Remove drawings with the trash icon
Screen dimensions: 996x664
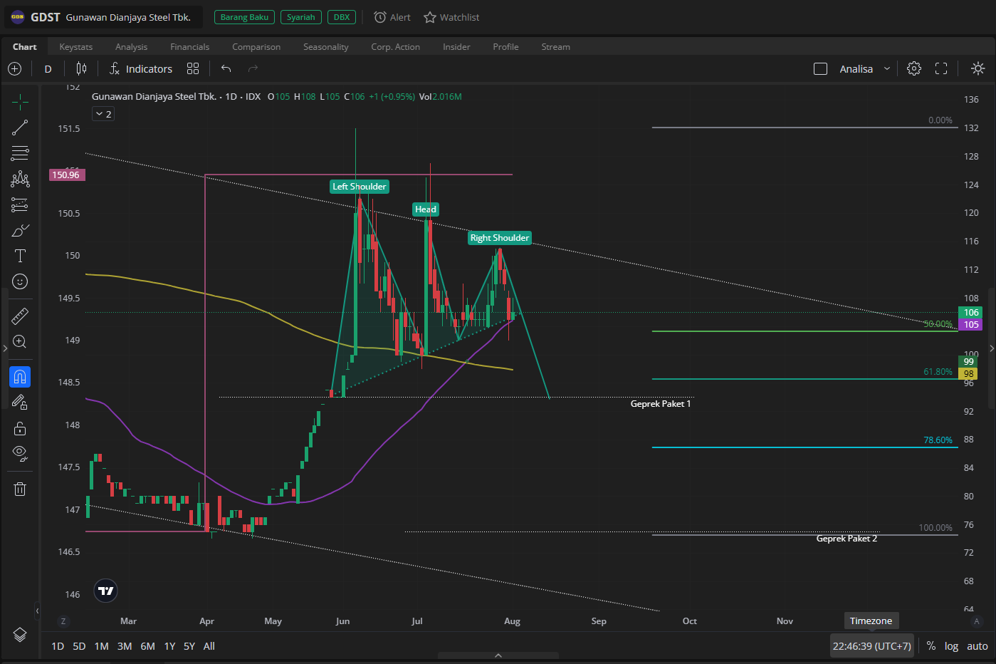(20, 489)
